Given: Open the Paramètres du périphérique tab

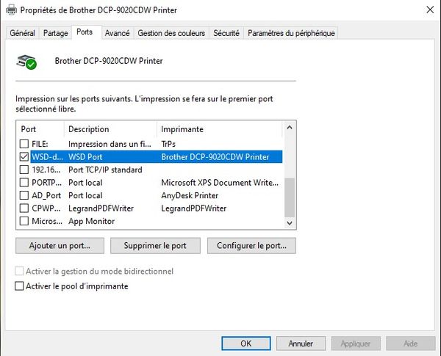Looking at the screenshot, I should click(291, 33).
